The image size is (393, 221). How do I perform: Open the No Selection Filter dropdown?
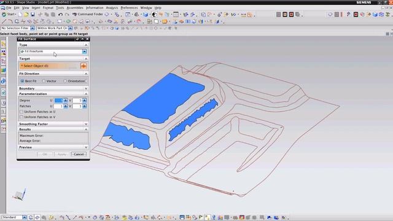point(33,28)
